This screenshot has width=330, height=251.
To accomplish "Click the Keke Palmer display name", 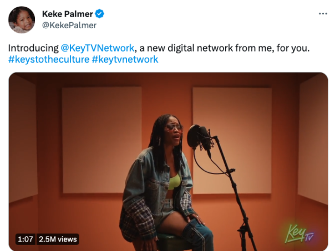I will point(67,14).
